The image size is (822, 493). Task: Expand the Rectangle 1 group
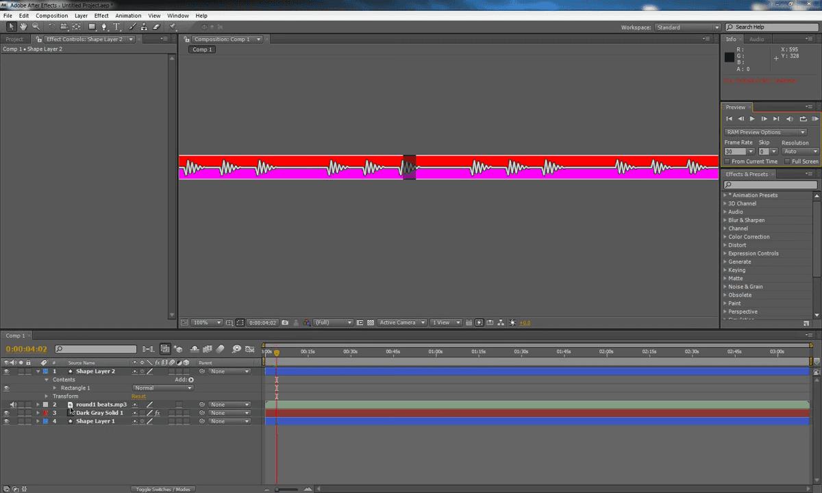click(55, 388)
